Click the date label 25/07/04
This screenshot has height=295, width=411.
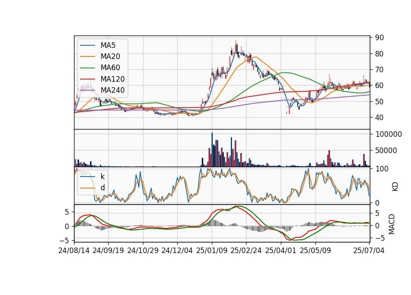[369, 251]
